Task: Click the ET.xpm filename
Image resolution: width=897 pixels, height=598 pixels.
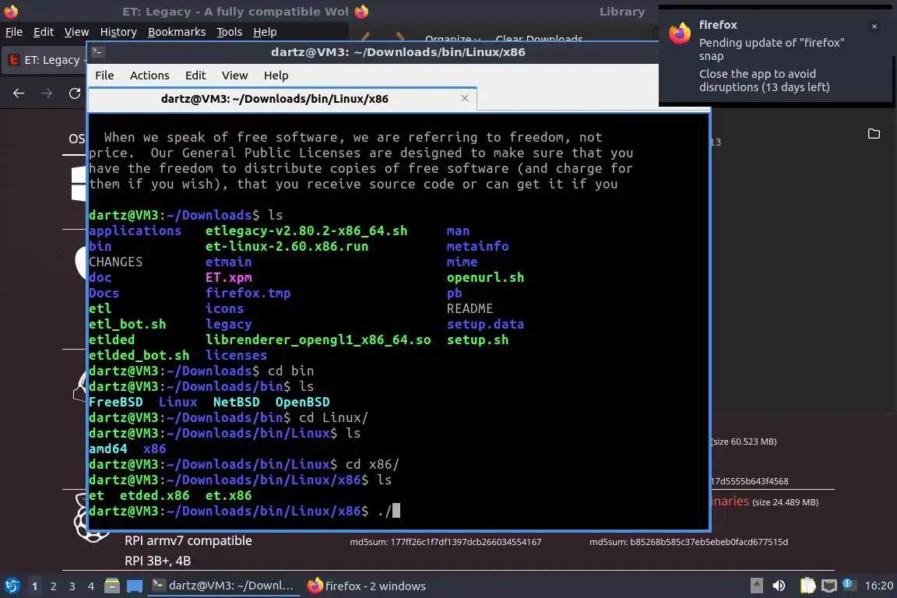Action: [x=228, y=277]
